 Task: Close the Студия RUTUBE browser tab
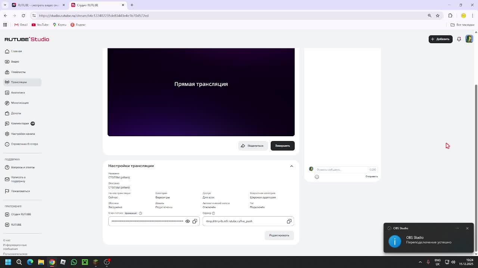[123, 5]
